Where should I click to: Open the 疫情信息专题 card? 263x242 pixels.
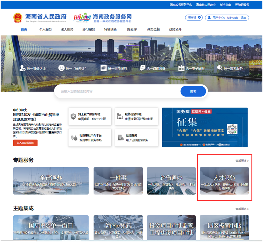tap(136, 116)
